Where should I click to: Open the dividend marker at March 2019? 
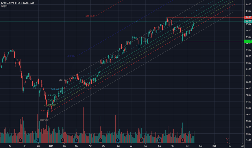tap(76, 140)
